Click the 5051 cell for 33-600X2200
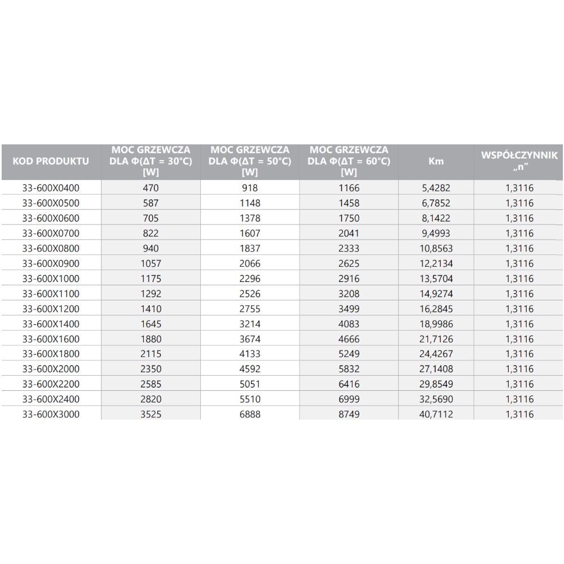The image size is (564, 564). point(249,384)
